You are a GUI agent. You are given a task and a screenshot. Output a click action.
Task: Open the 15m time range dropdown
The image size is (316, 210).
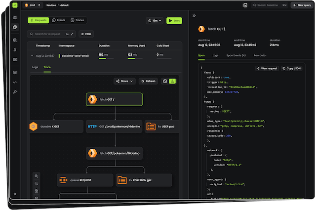(x=155, y=21)
